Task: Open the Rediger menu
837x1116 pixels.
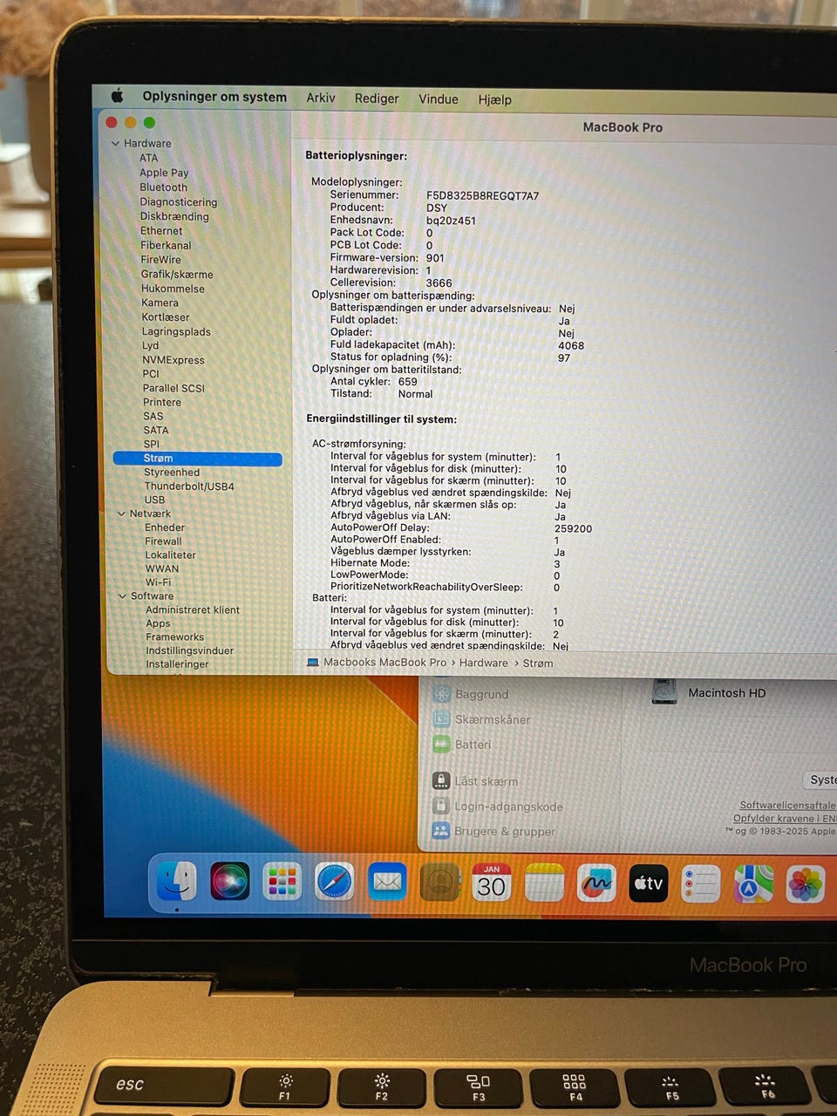Action: (x=377, y=99)
